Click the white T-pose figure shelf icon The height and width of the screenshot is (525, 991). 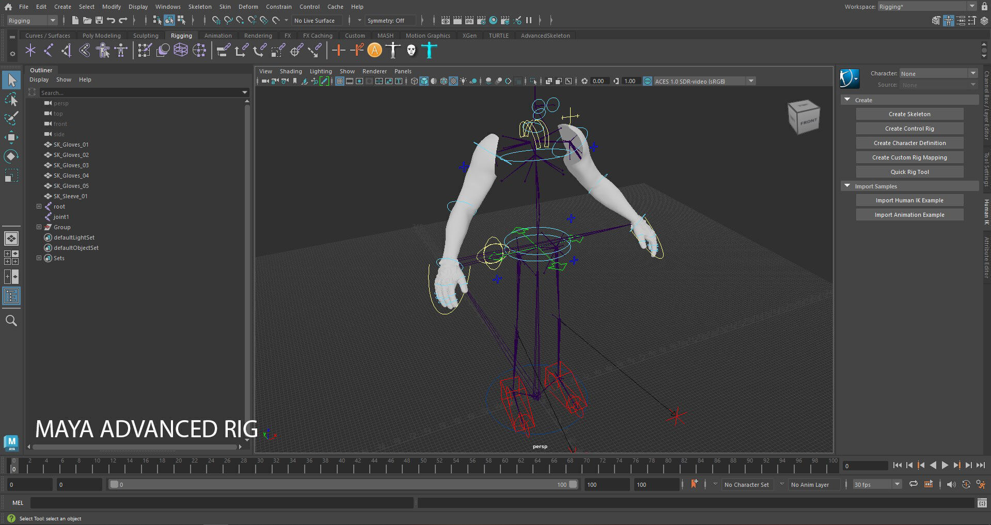[x=393, y=50]
